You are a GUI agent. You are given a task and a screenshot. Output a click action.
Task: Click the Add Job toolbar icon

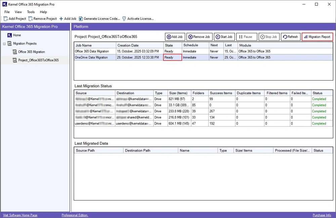click(x=61, y=18)
